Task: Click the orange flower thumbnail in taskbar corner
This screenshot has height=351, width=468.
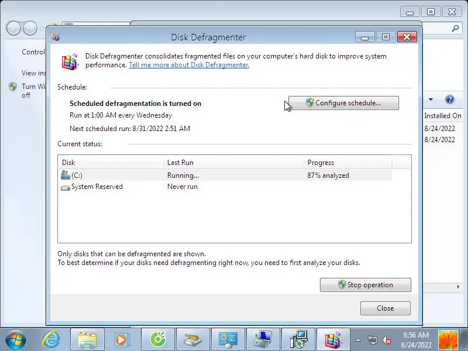Action: [448, 340]
